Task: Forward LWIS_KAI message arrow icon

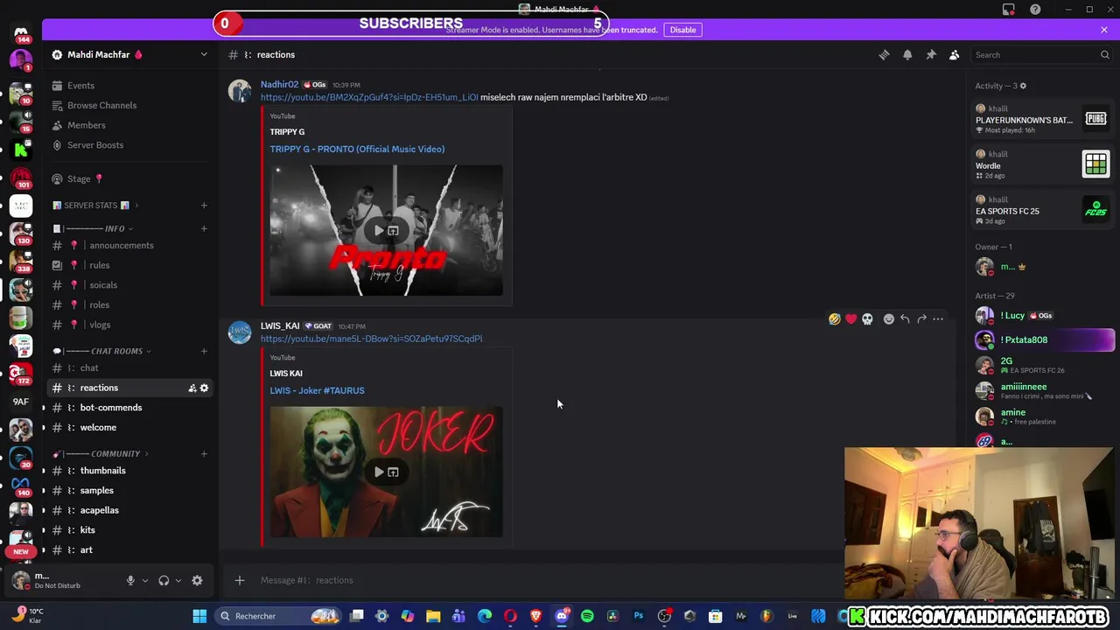Action: (x=921, y=319)
